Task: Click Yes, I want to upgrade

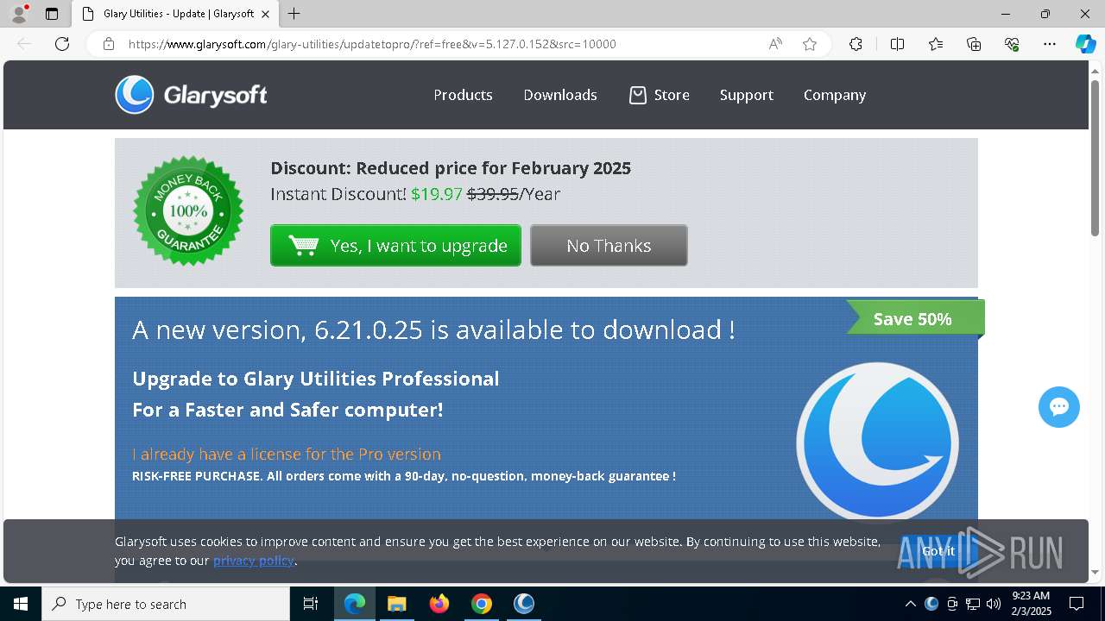Action: [x=395, y=246]
